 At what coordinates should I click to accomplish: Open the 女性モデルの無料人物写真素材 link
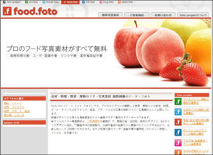(x=196, y=112)
